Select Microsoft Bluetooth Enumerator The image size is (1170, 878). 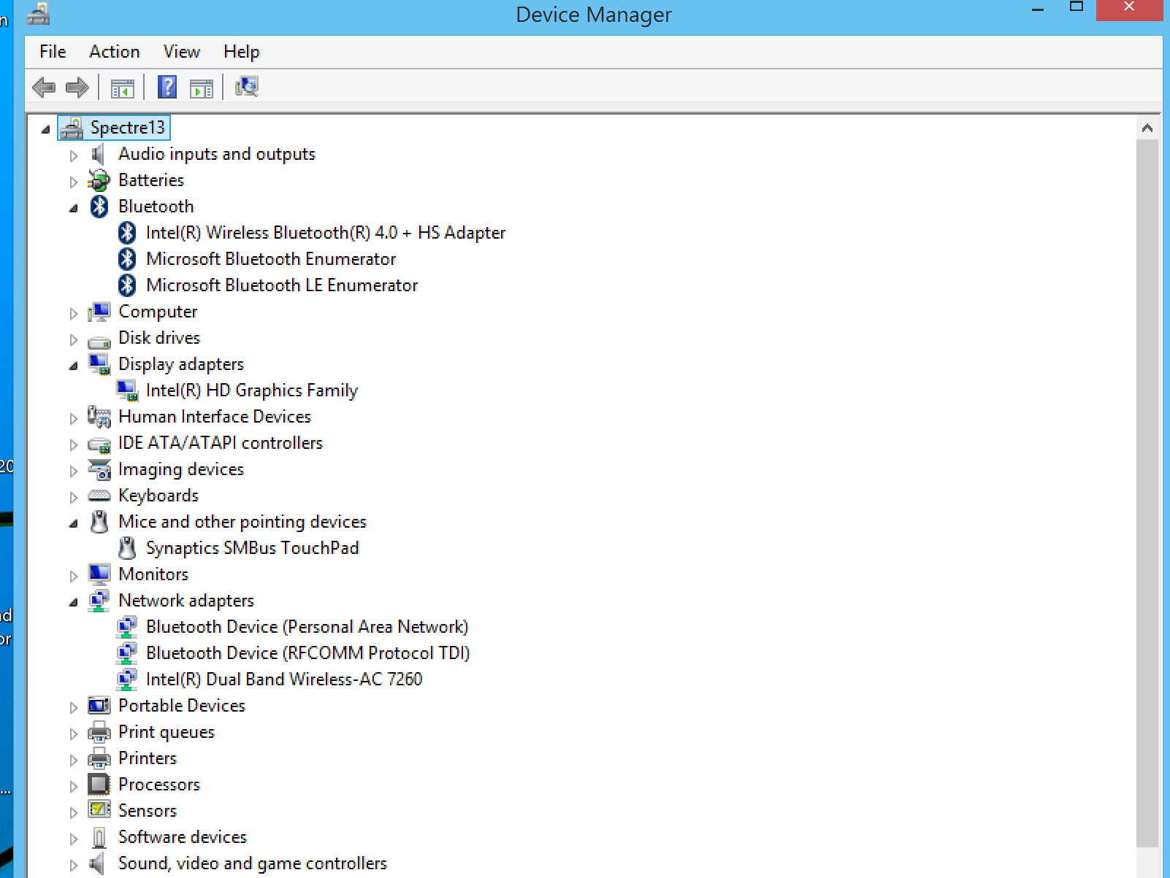pyautogui.click(x=271, y=259)
